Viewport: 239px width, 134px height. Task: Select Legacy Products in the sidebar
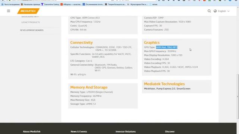(x=31, y=22)
